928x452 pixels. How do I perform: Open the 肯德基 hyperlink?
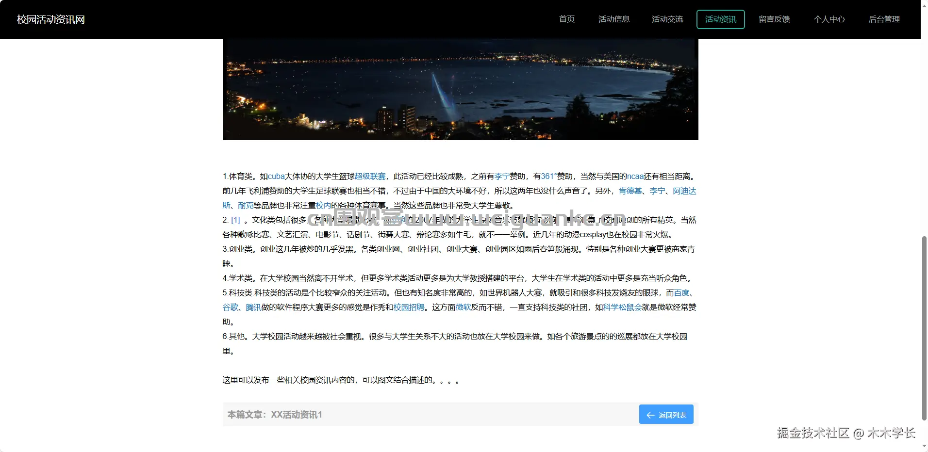pos(631,191)
